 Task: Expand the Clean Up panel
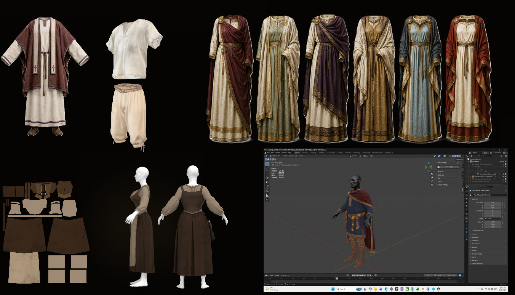(x=448, y=175)
